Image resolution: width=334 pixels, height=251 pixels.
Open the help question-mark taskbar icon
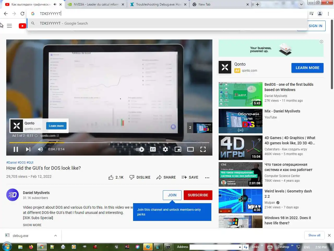tap(148, 247)
